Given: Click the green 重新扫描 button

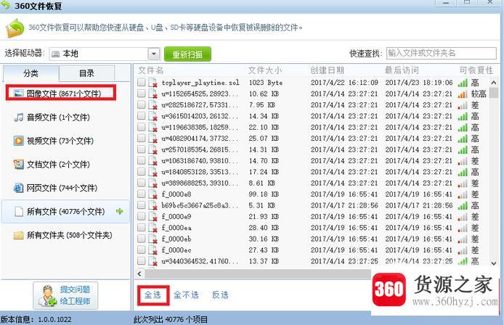Looking at the screenshot, I should coord(187,54).
